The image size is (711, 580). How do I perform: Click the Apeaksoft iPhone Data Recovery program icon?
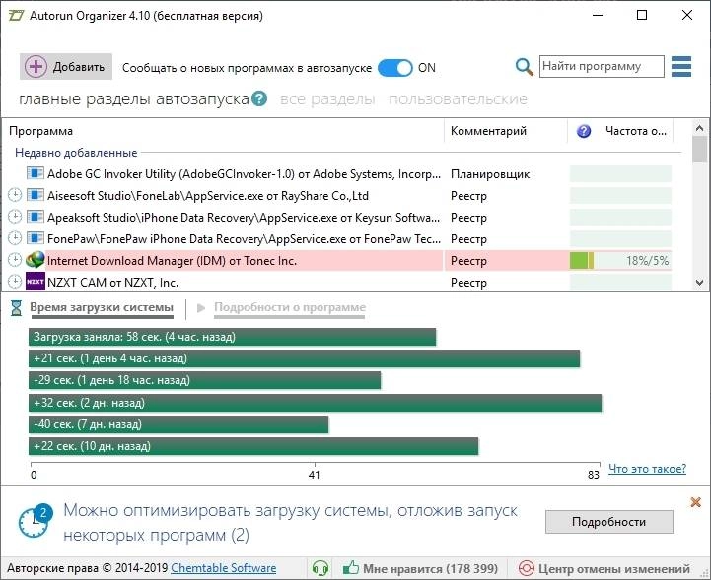(35, 217)
